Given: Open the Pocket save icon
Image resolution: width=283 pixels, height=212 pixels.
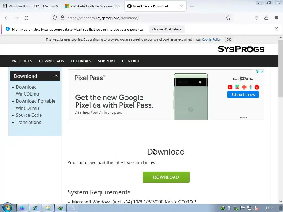Looking at the screenshot, I should tap(256, 18).
